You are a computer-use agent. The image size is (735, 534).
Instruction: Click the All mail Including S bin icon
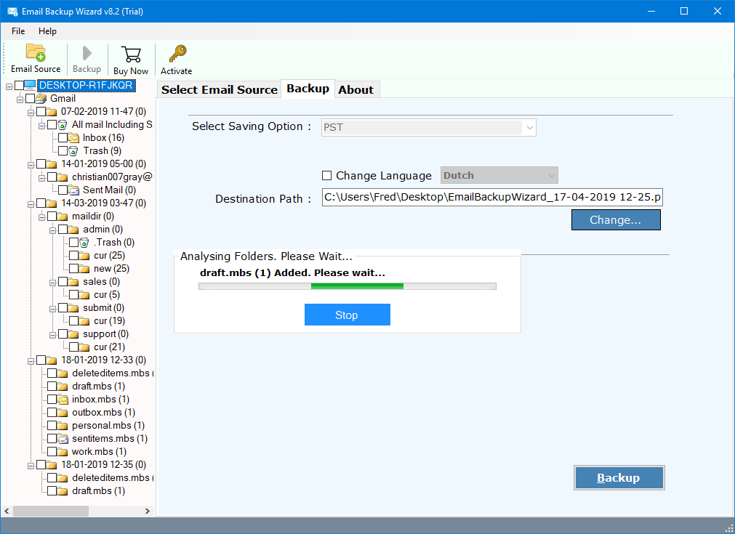click(x=63, y=125)
